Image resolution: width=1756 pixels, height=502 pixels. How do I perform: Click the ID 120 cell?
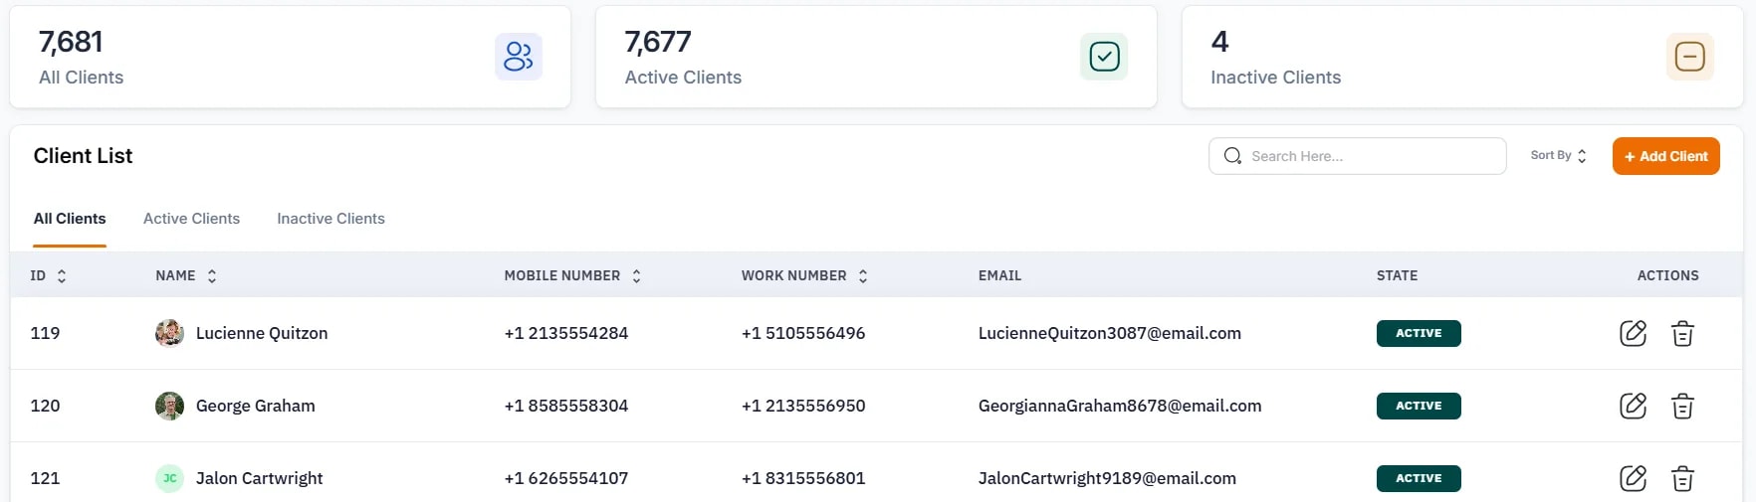[x=45, y=406]
